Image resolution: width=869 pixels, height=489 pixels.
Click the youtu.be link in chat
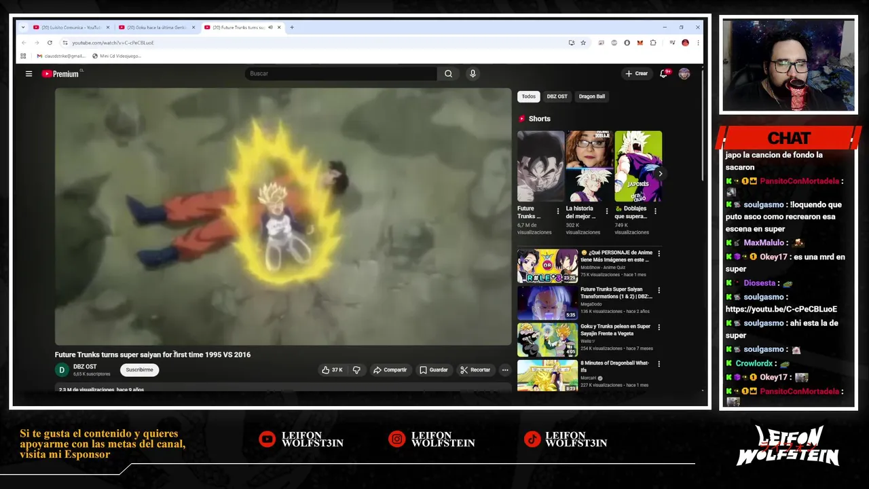[781, 309]
